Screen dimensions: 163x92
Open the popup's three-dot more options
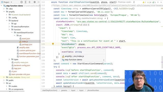coord(104,60)
